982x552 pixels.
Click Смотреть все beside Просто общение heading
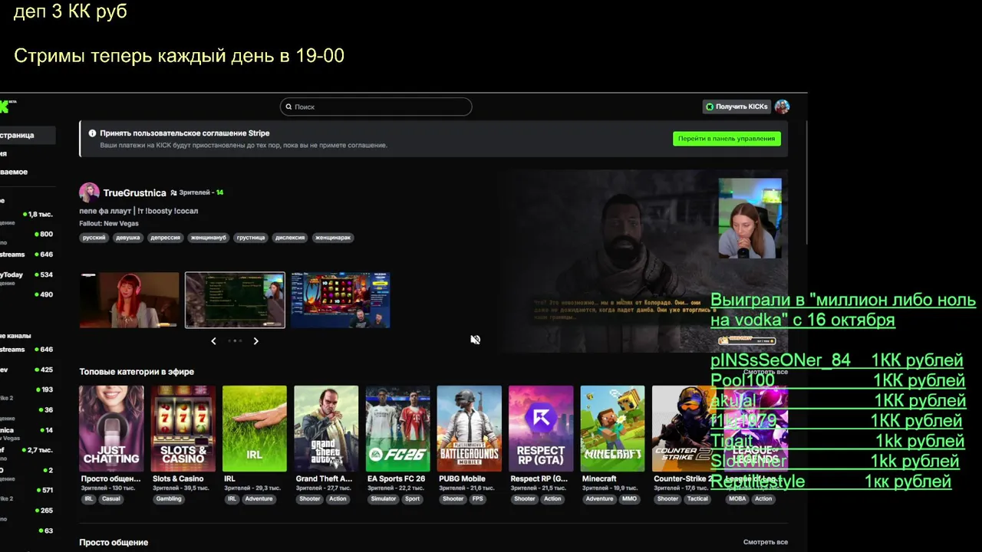pyautogui.click(x=765, y=542)
